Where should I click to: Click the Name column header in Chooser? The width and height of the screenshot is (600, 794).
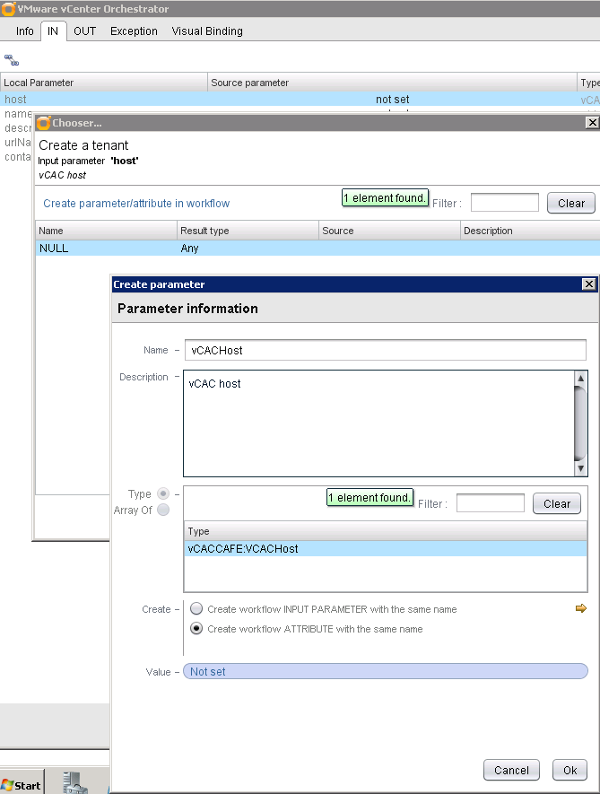pyautogui.click(x=107, y=231)
